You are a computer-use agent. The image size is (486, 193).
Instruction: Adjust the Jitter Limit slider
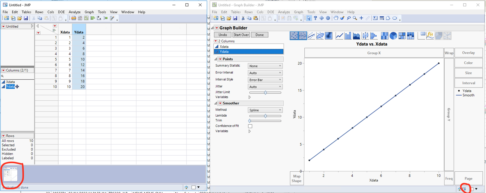coord(265,92)
